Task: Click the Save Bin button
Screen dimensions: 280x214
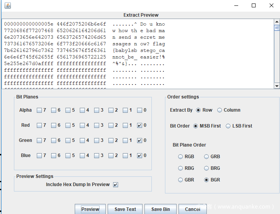Action: click(160, 209)
